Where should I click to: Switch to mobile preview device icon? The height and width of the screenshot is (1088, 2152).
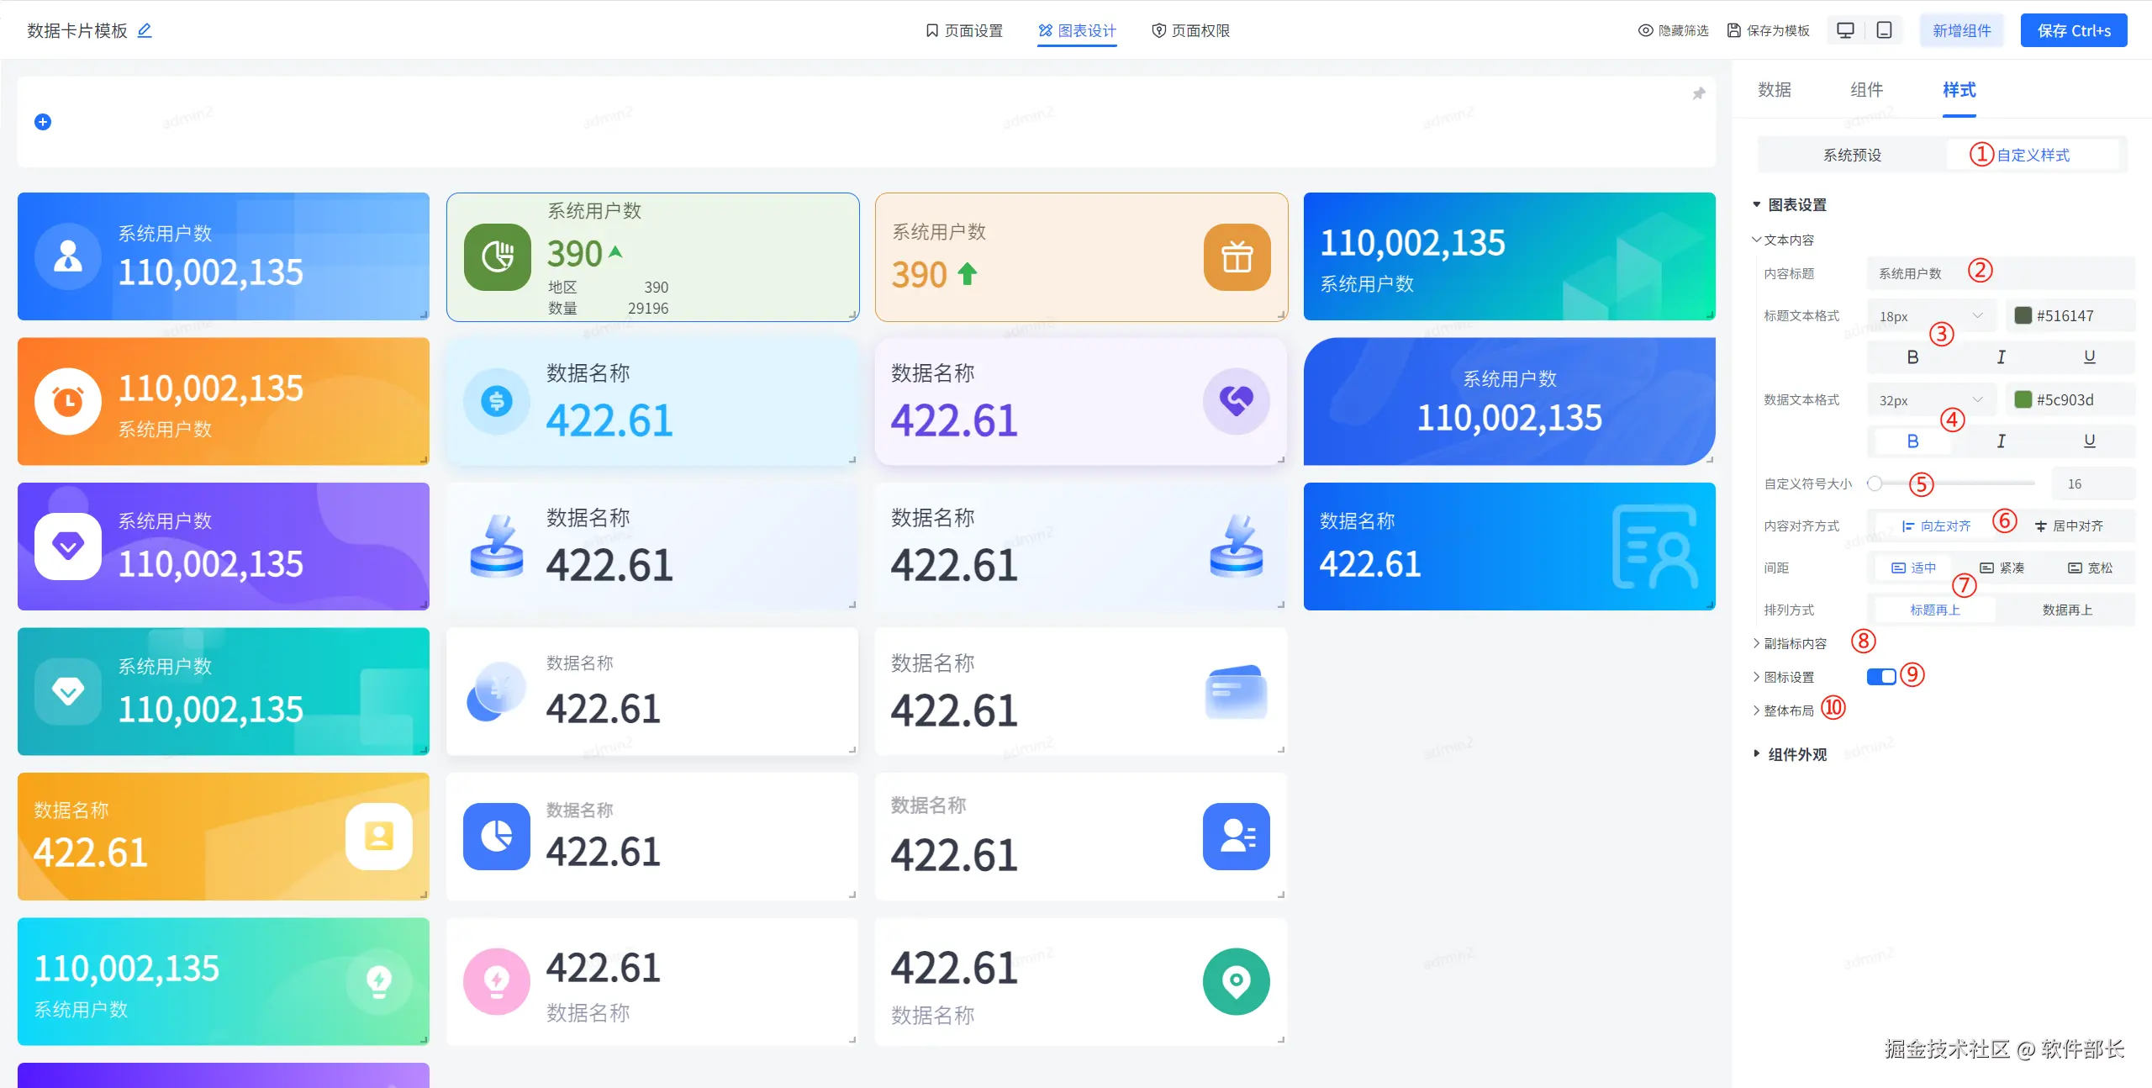(x=1884, y=30)
